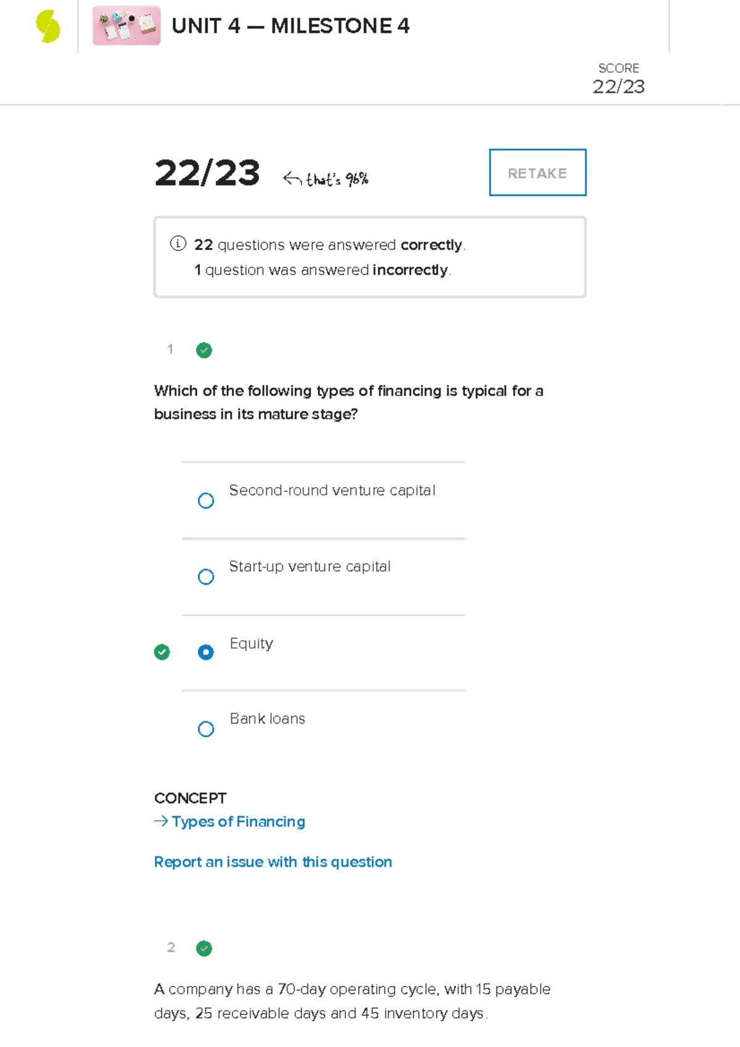Select the Start-up venture capital option
This screenshot has width=740, height=1047.
206,577
